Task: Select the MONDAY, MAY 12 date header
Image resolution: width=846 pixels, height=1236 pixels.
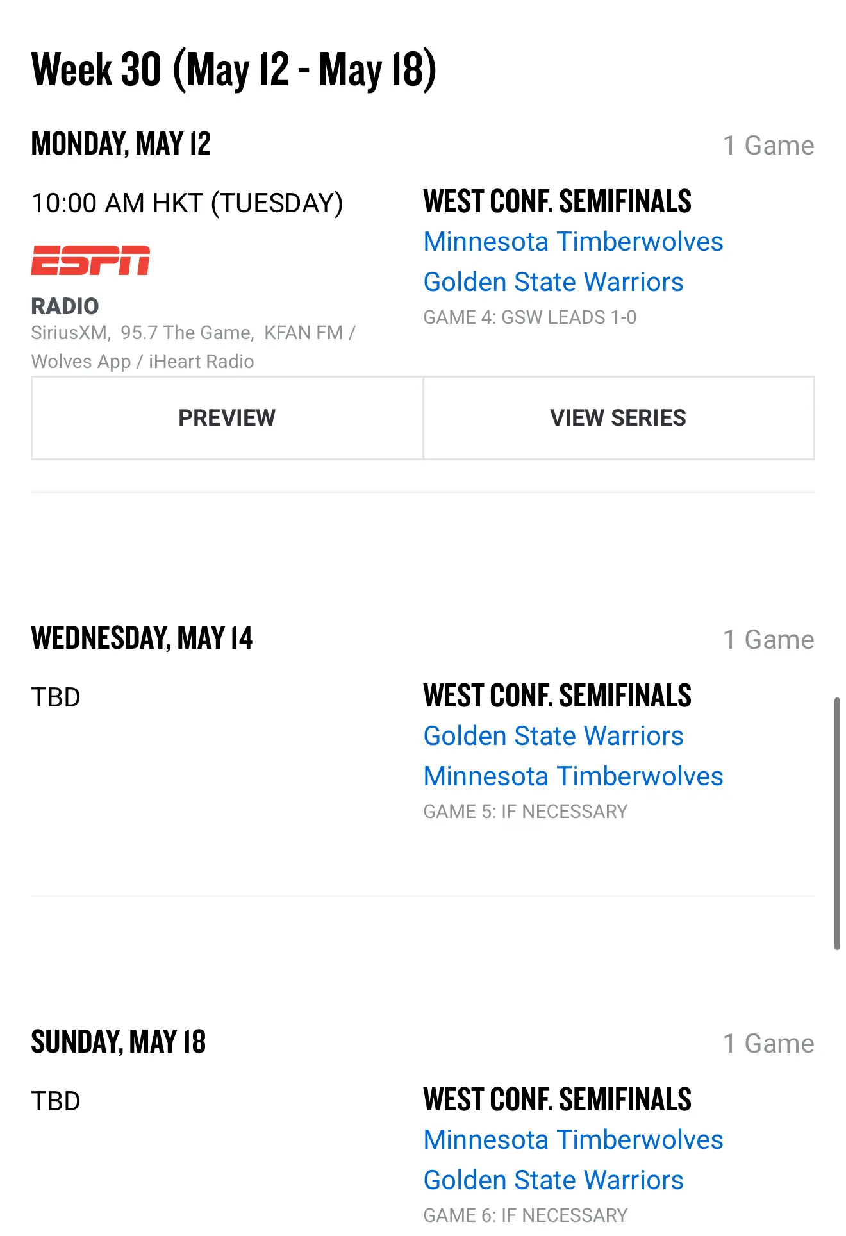Action: click(x=121, y=144)
